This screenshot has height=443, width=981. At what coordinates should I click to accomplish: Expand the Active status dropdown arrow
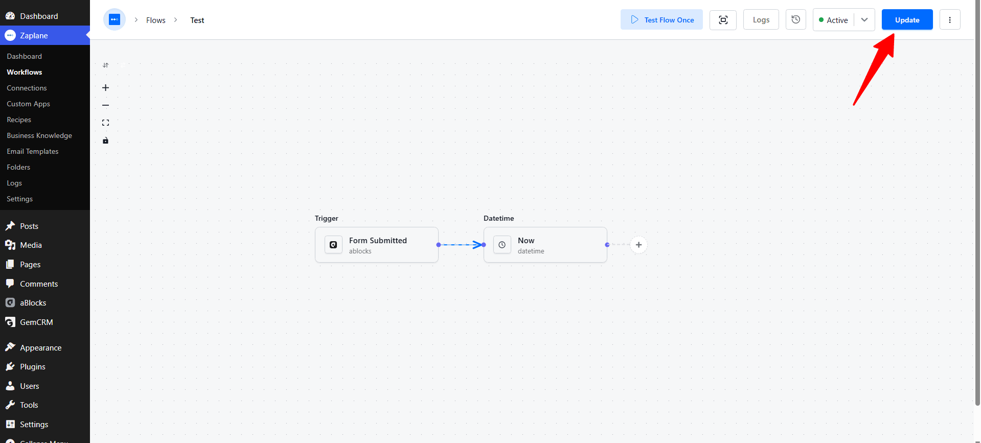(864, 20)
